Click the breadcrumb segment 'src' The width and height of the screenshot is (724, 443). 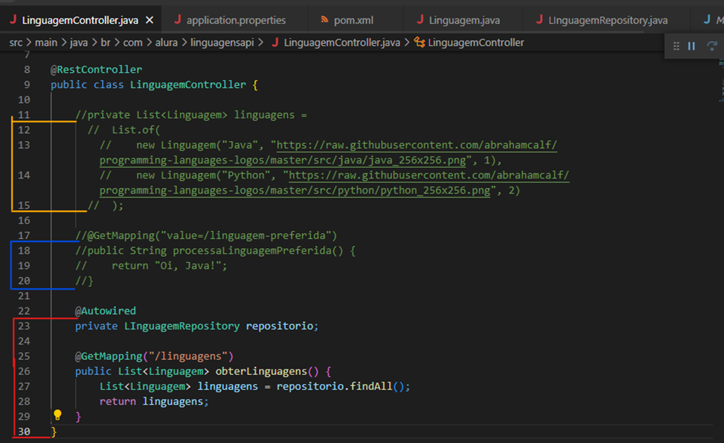[16, 42]
